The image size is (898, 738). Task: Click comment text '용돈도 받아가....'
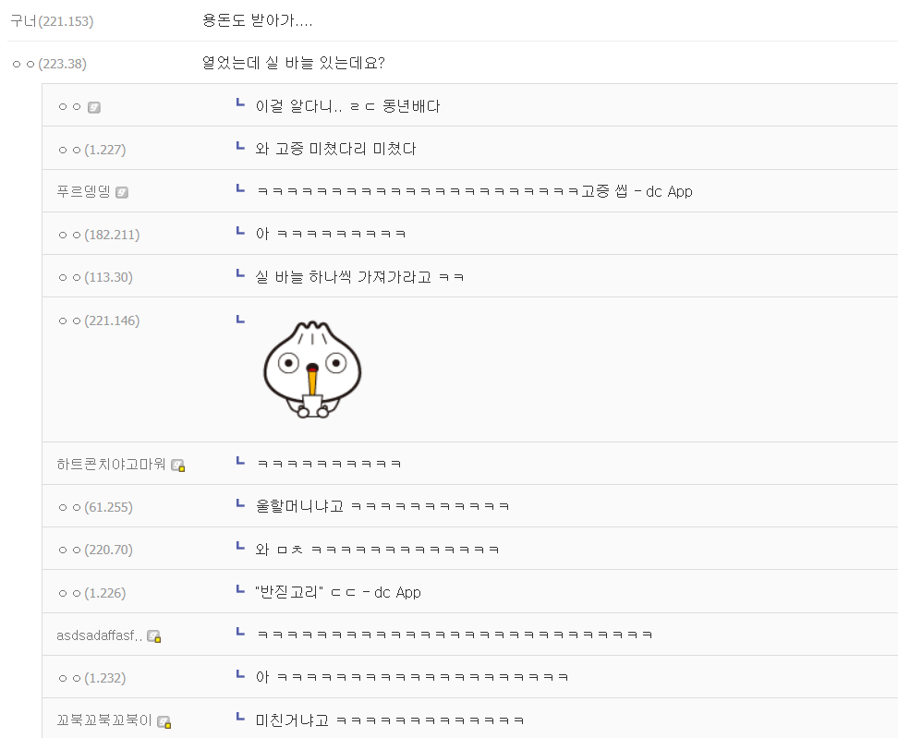pos(257,20)
